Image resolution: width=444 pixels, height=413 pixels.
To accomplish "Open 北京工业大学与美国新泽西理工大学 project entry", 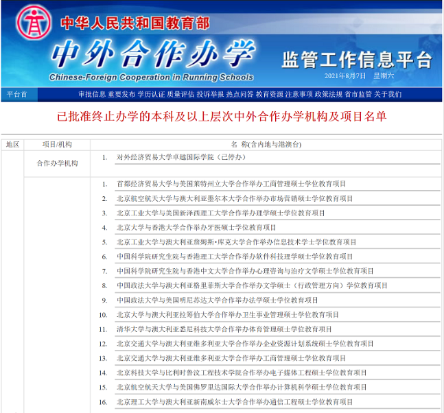I will tap(220, 213).
